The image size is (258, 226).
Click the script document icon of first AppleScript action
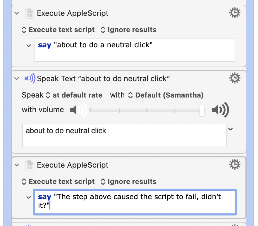coord(30,13)
